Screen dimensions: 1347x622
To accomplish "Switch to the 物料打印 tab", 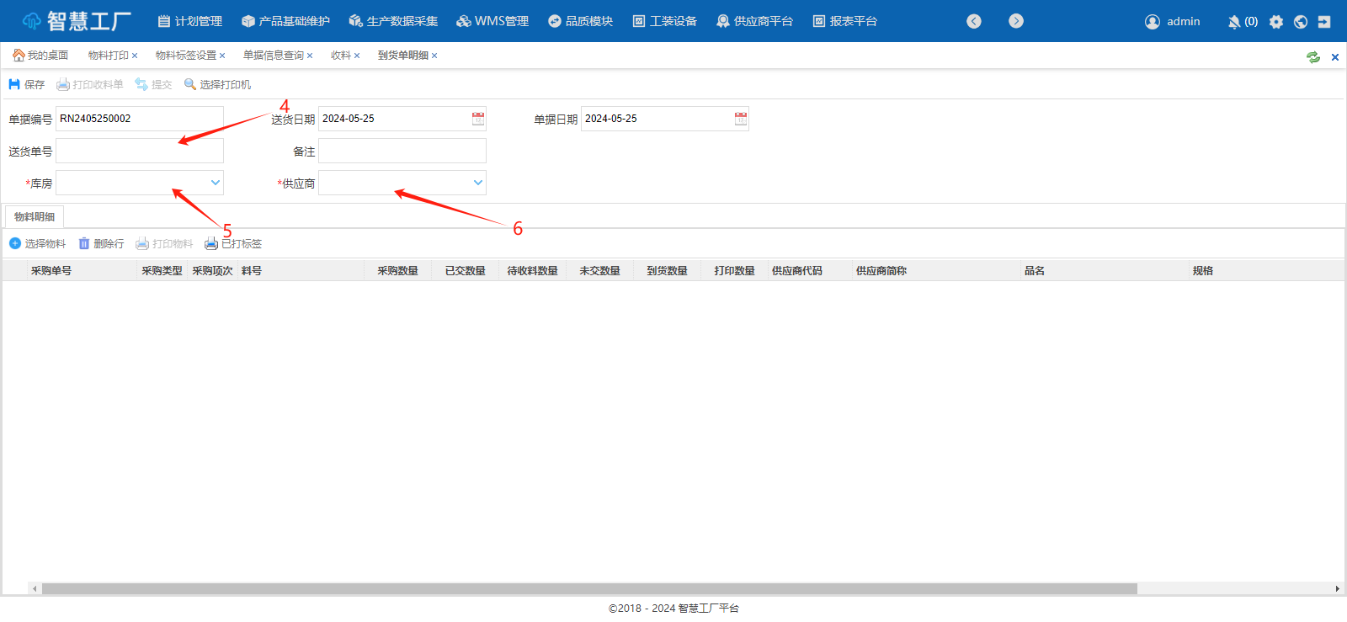I will [x=109, y=56].
